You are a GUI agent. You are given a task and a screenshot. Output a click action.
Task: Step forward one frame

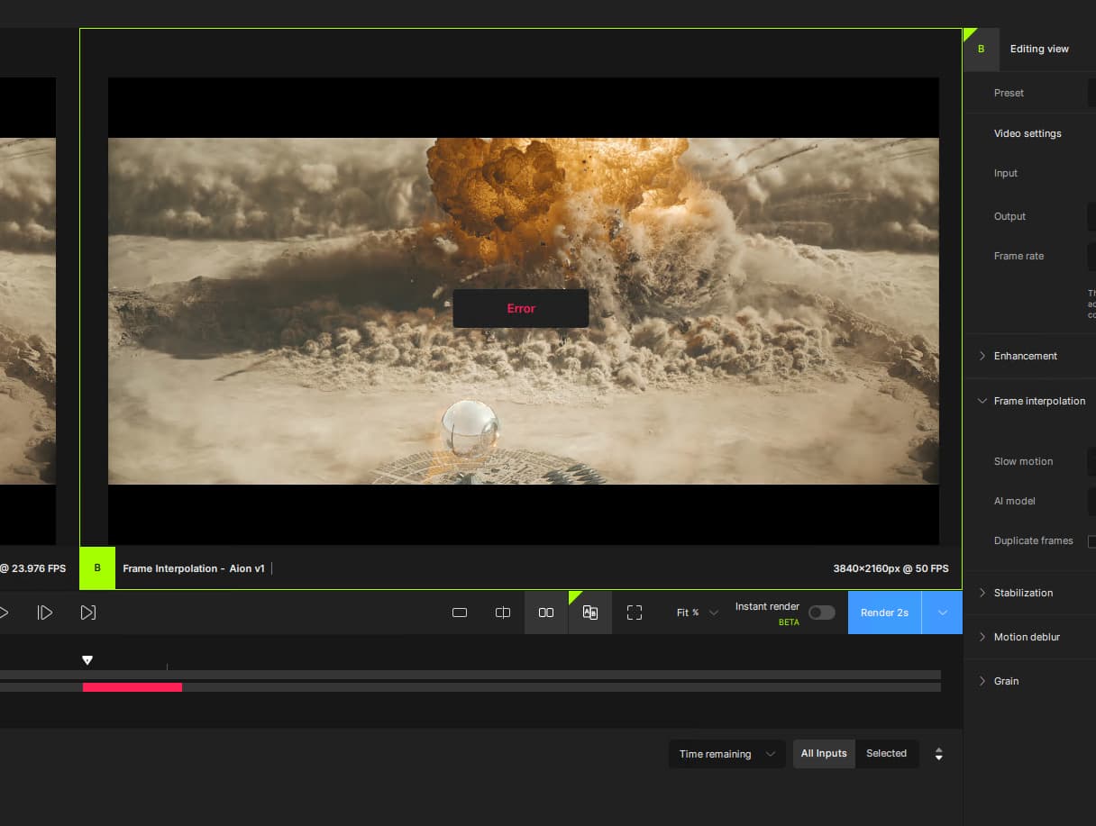(44, 613)
